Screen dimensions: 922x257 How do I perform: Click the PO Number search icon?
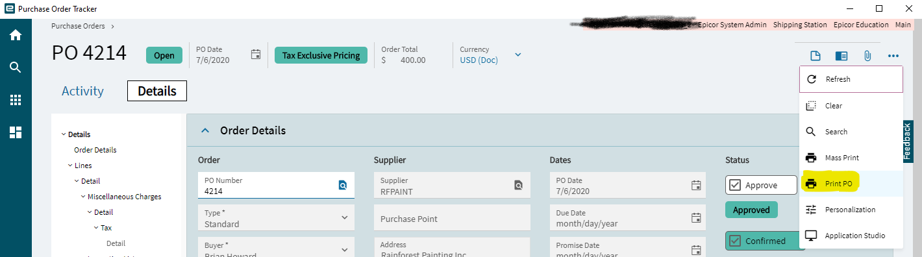[x=343, y=186]
